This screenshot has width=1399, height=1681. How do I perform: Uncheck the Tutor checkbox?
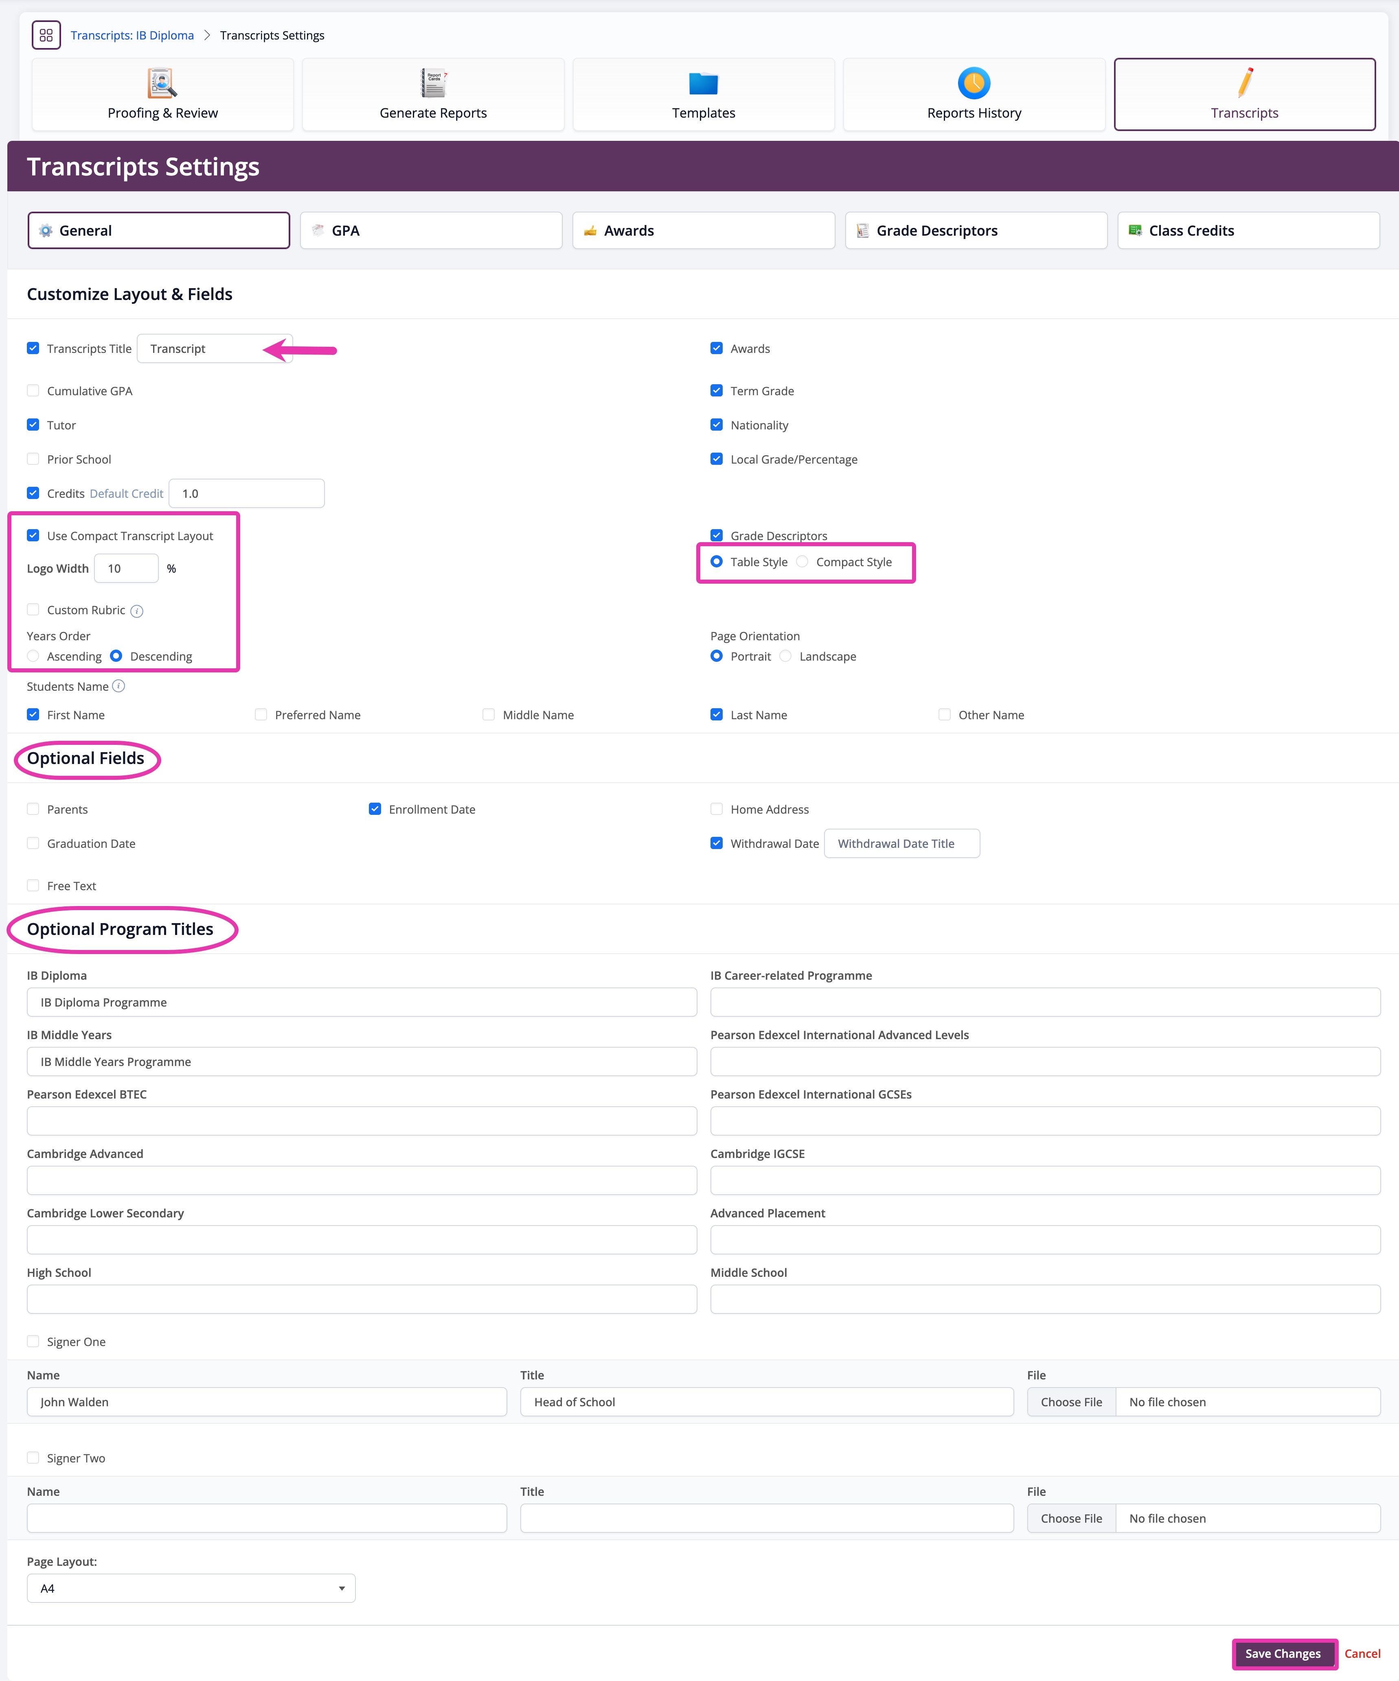33,424
